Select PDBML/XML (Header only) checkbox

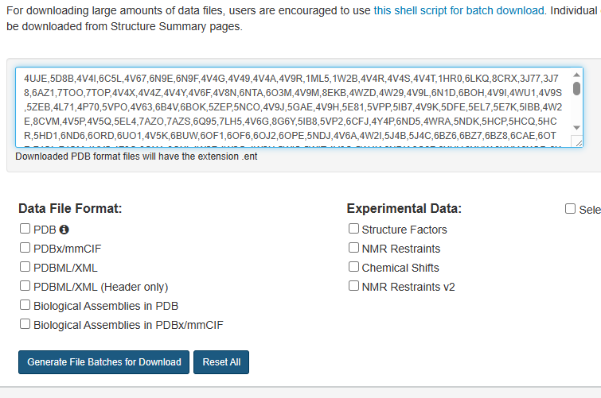[x=25, y=286]
